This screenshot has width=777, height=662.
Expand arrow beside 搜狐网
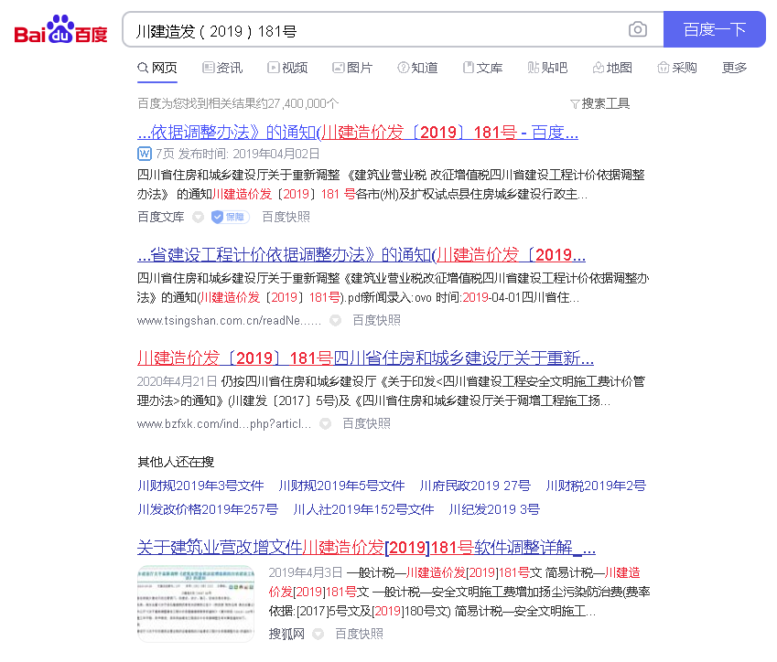318,635
